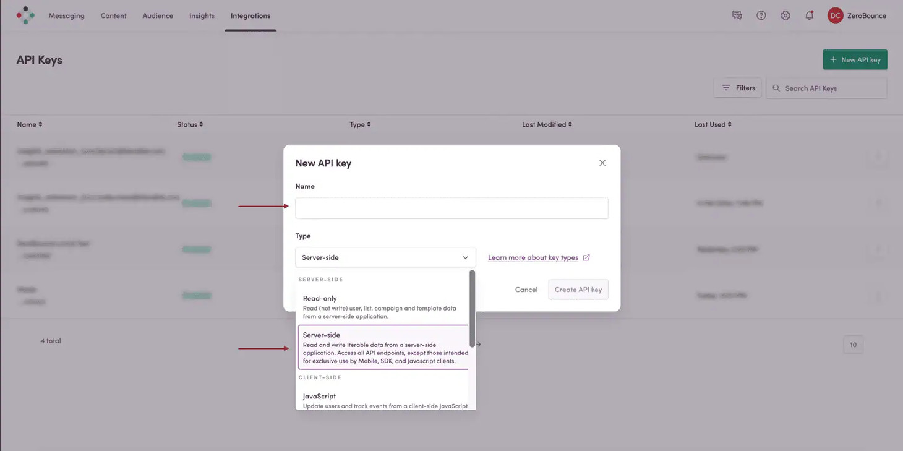Viewport: 903px width, 451px height.
Task: Open the notifications bell icon
Action: [809, 15]
